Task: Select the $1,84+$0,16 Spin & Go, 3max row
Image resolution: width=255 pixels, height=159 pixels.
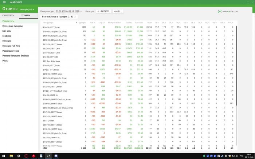Action: coord(138,32)
